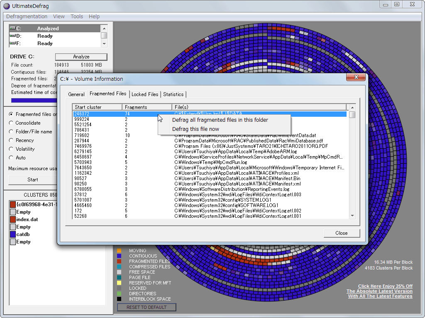Viewport: 425px width, 318px height.
Task: Select catdb in the clusters list
Action: [x=23, y=234]
